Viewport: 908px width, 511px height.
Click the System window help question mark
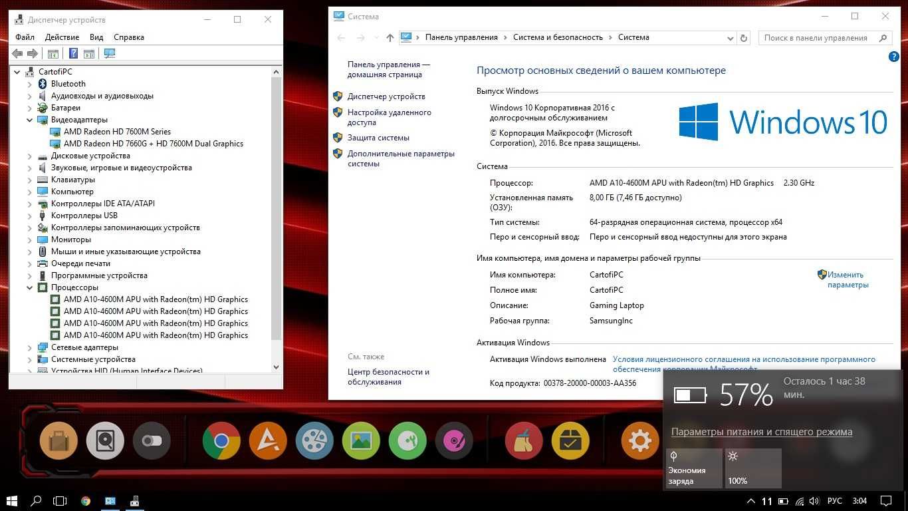(x=893, y=57)
